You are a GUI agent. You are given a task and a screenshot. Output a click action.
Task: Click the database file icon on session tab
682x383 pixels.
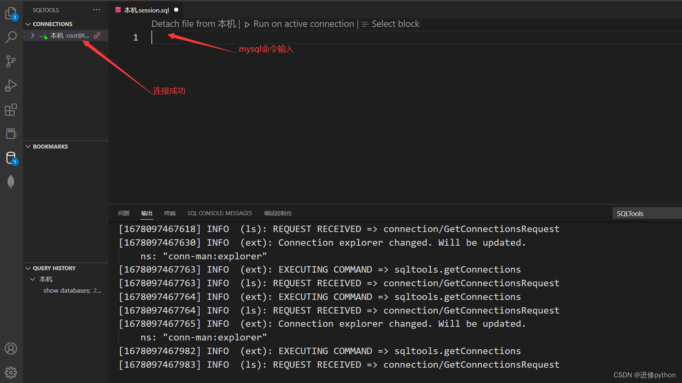118,10
